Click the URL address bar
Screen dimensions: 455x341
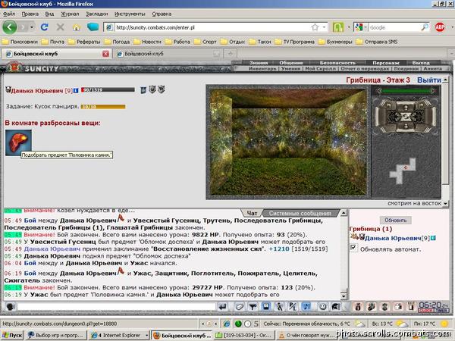(x=212, y=27)
